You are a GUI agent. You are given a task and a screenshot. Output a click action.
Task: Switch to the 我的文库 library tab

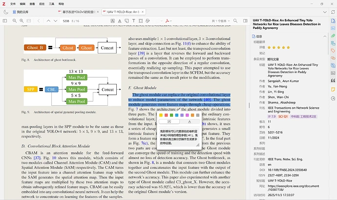[x=21, y=12]
